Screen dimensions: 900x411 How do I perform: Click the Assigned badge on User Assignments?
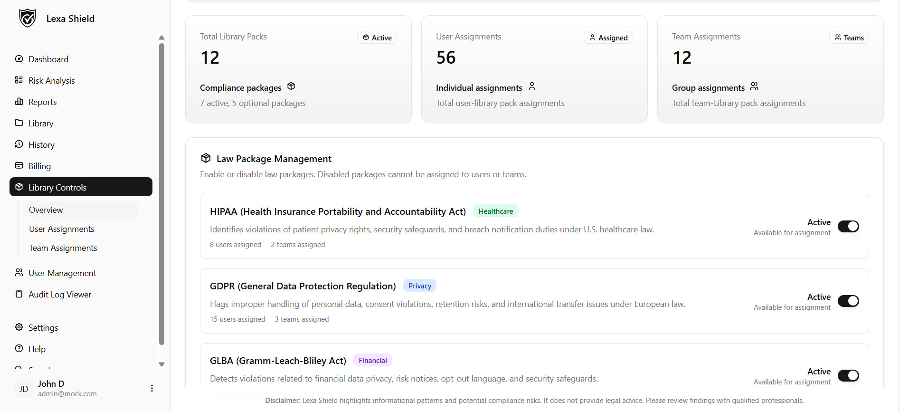(608, 38)
